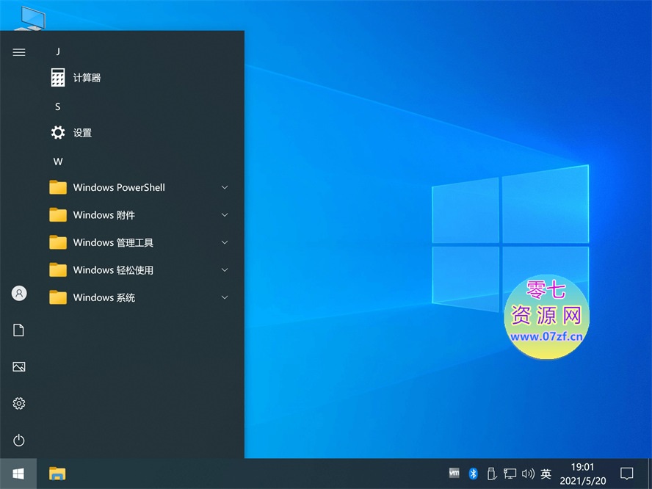Open the volume speaker icon in tray
Image resolution: width=652 pixels, height=489 pixels.
click(x=528, y=474)
